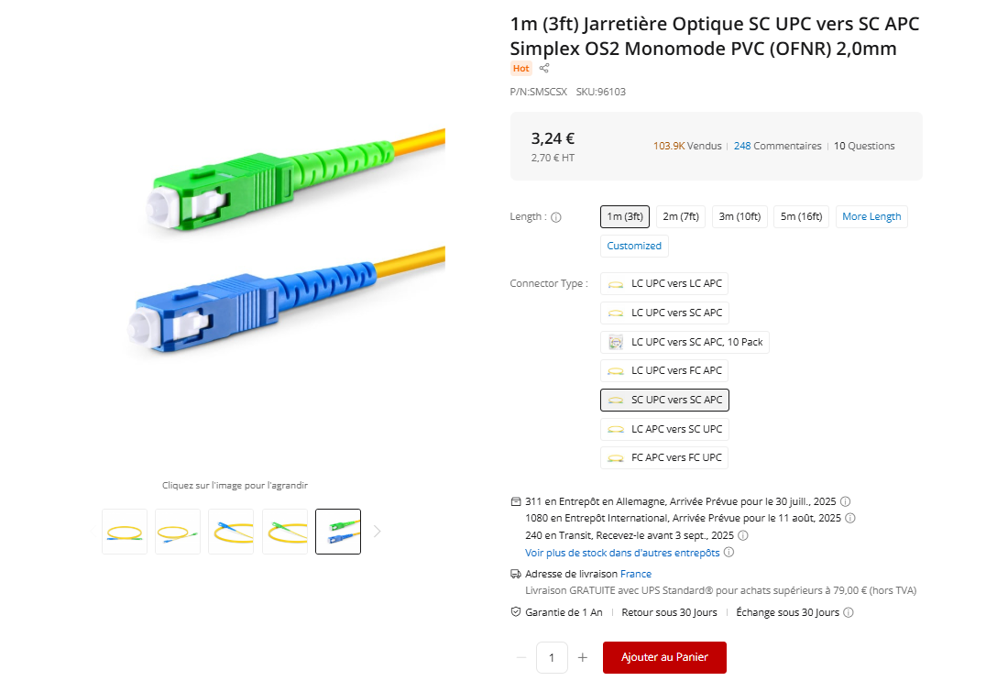The width and height of the screenshot is (986, 681).
Task: Open the 248 Commentaires section
Action: (x=777, y=146)
